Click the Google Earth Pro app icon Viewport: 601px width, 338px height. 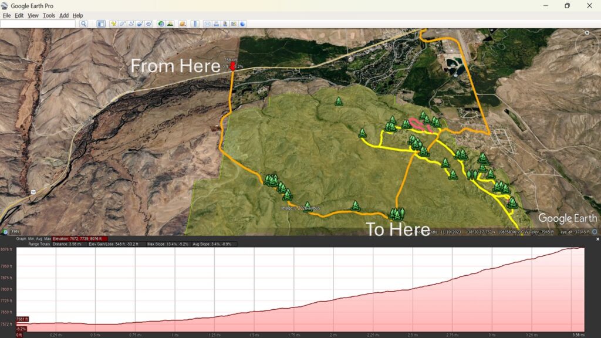[x=5, y=6]
